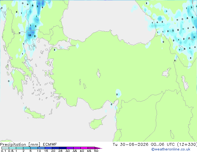Pick the 45–50 mm legend swatch

point(91,148)
